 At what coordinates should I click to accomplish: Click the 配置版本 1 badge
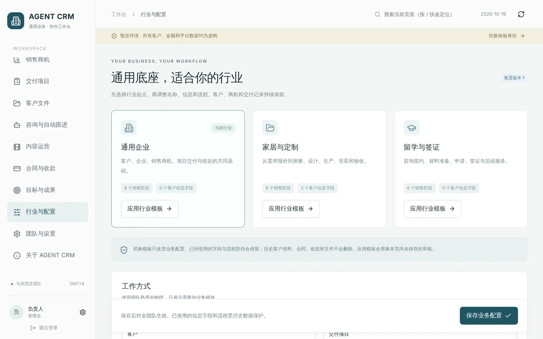pyautogui.click(x=514, y=78)
